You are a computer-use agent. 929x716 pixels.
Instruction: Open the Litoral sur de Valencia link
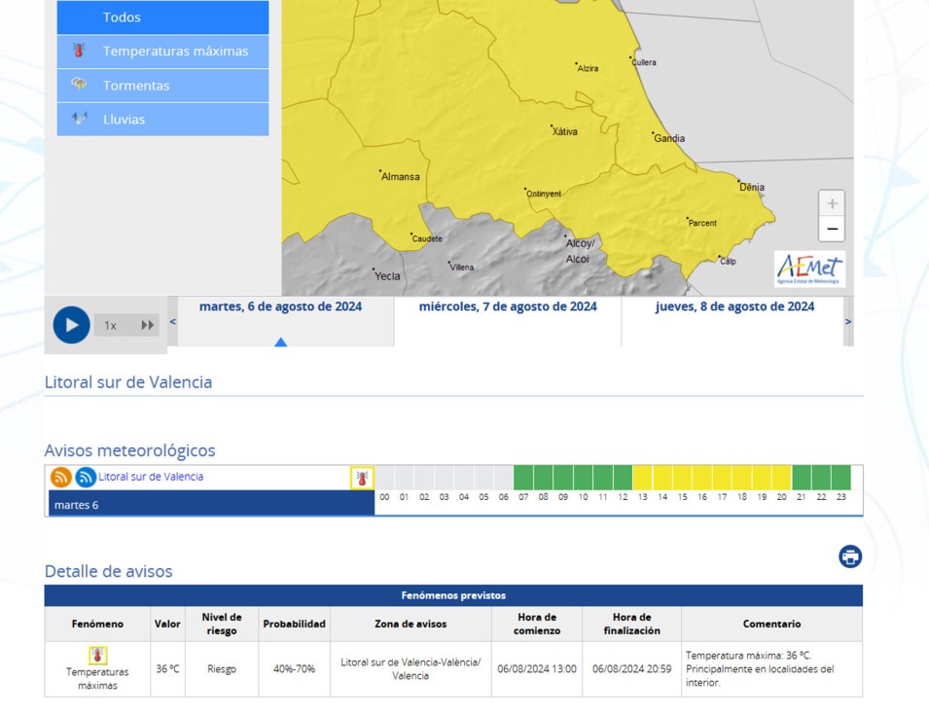coord(151,477)
